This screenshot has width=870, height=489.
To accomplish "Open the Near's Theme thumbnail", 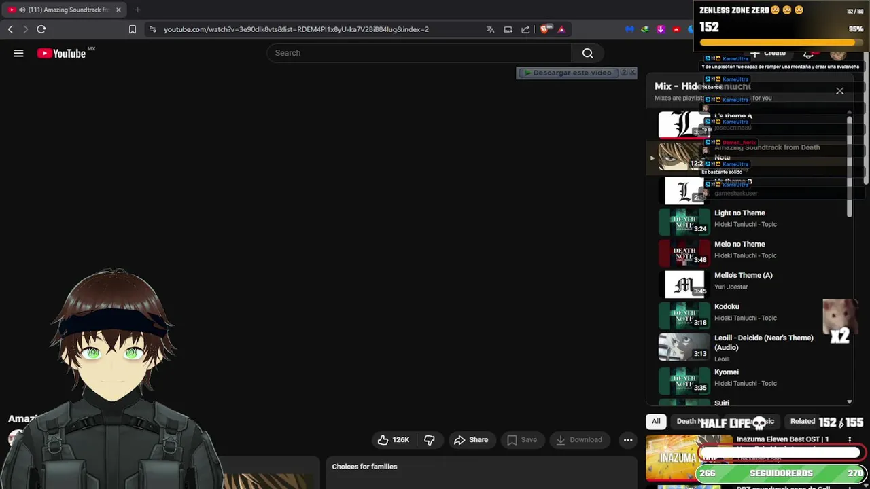I will pos(684,346).
